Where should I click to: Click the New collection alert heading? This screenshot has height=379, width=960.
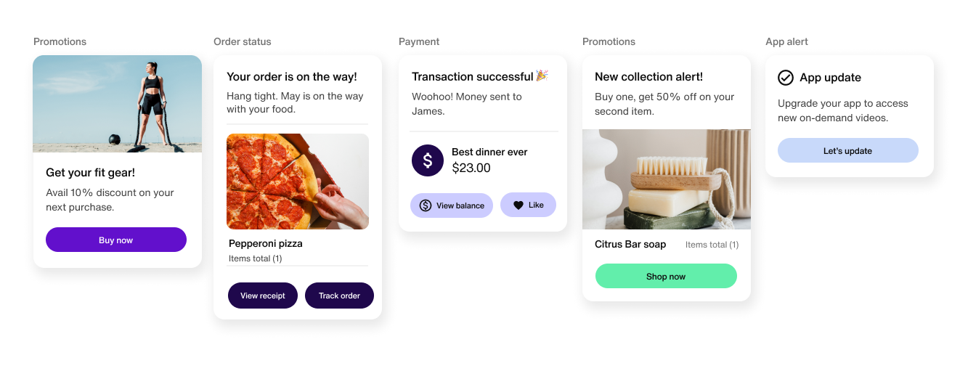tap(648, 76)
